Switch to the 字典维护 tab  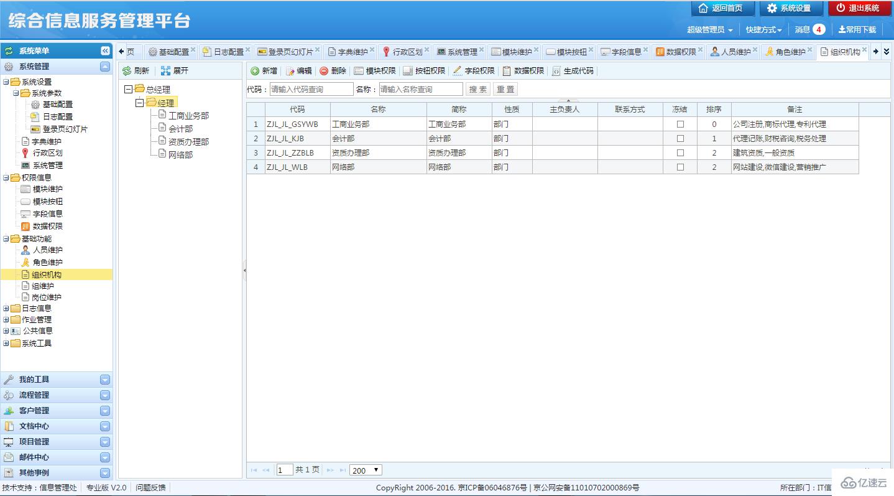[350, 52]
